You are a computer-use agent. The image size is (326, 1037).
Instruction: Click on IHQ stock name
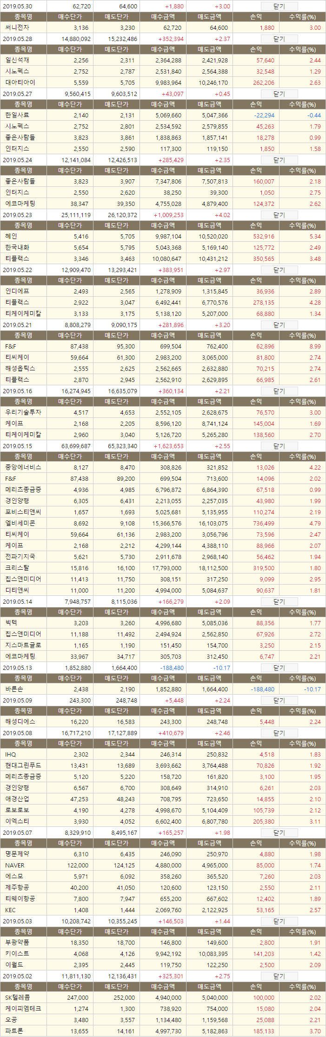(x=10, y=755)
